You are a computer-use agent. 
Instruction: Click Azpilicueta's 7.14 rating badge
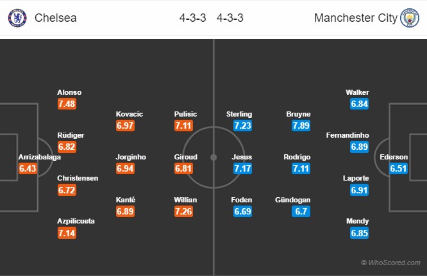coord(67,233)
